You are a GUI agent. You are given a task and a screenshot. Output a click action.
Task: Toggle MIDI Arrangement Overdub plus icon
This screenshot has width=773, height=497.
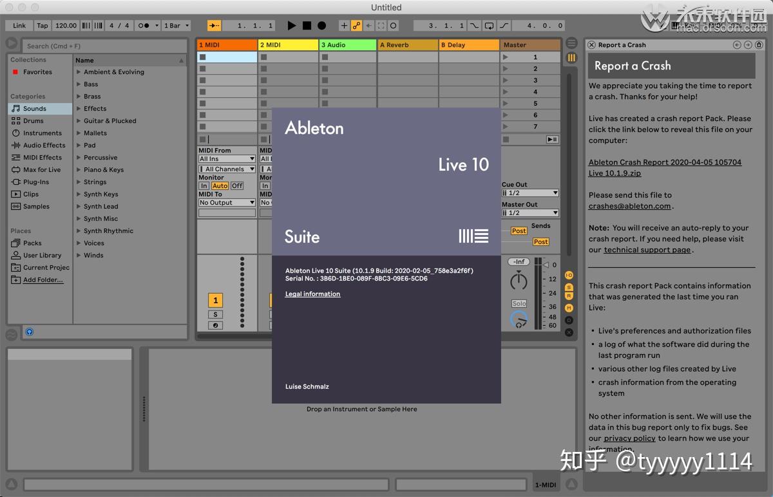[x=344, y=26]
